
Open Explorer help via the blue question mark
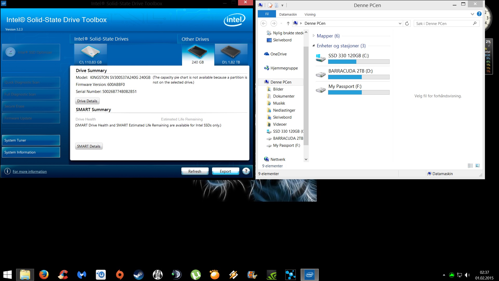(479, 14)
